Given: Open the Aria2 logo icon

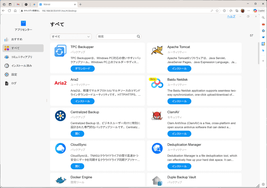Looking at the screenshot, I should click(x=60, y=83).
